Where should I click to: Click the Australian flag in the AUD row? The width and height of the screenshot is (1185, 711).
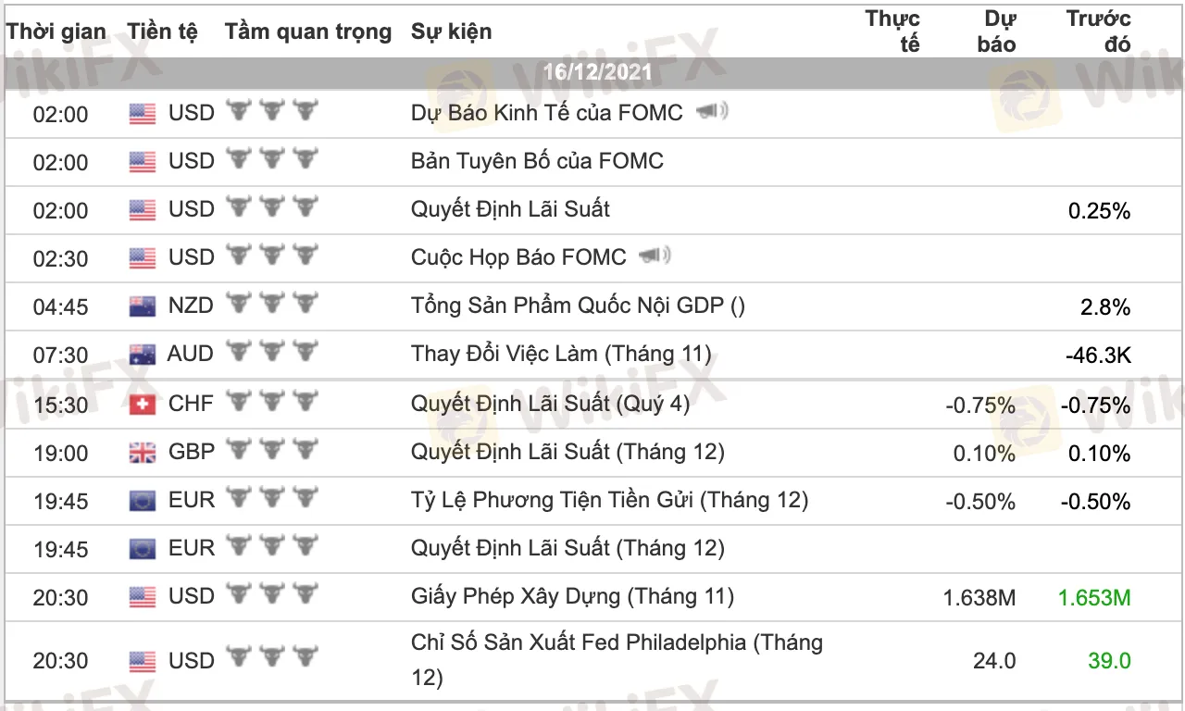[x=143, y=355]
